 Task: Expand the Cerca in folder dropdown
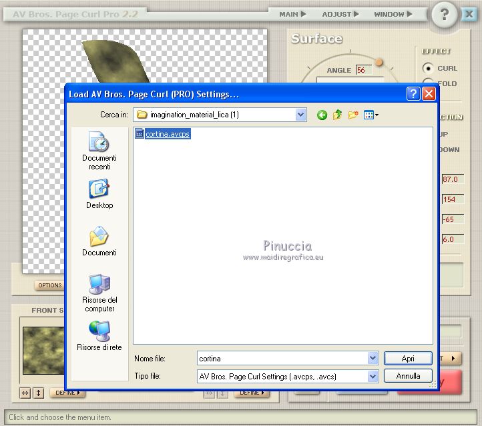[x=300, y=115]
